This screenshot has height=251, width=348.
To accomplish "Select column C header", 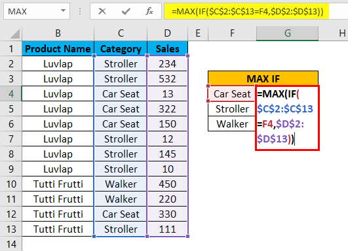I will 121,33.
